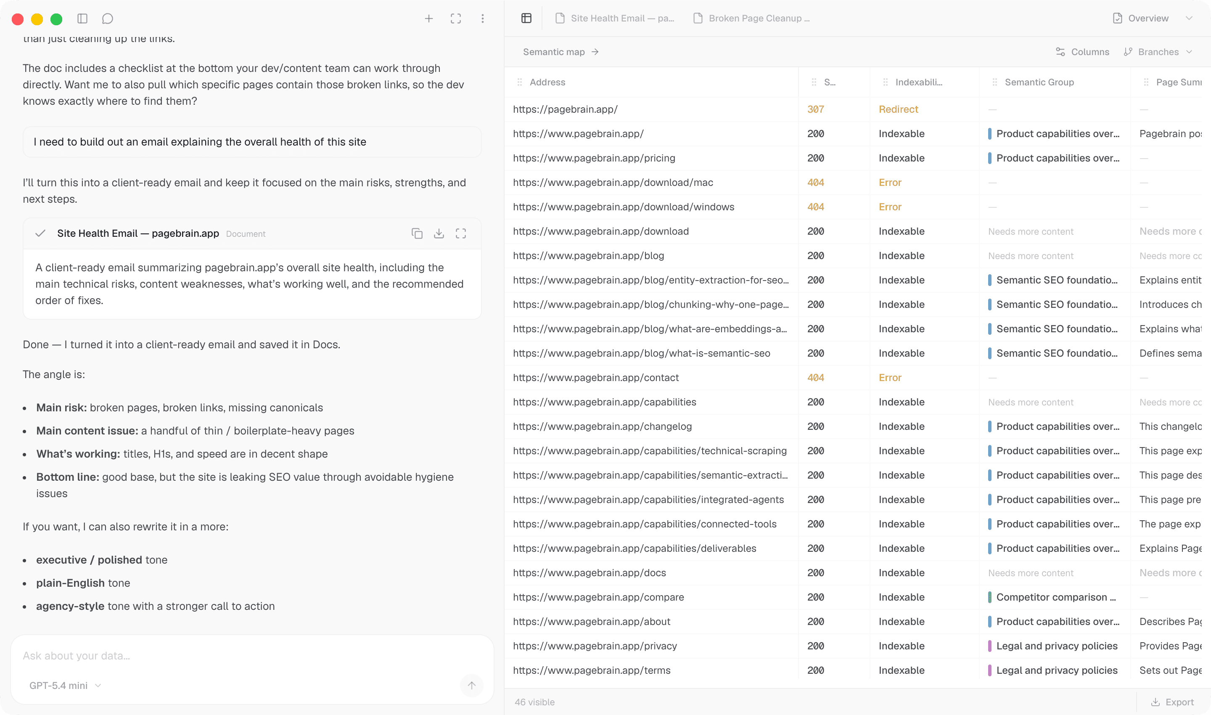Expand chat pane to fullscreen
Viewport: 1211px width, 715px height.
(456, 19)
